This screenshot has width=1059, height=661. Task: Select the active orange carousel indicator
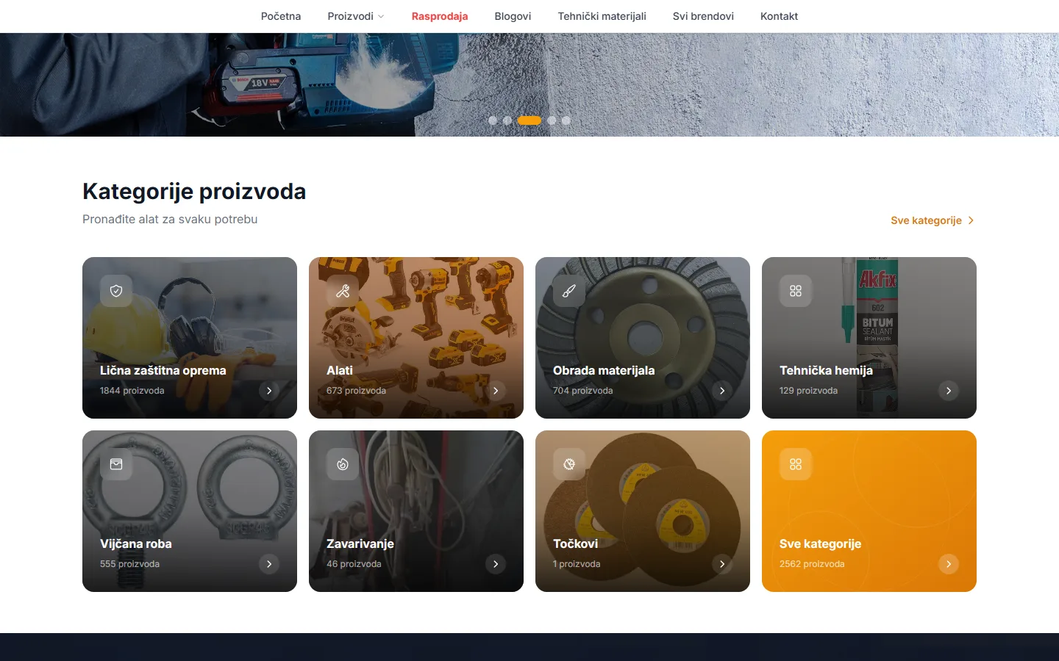529,120
